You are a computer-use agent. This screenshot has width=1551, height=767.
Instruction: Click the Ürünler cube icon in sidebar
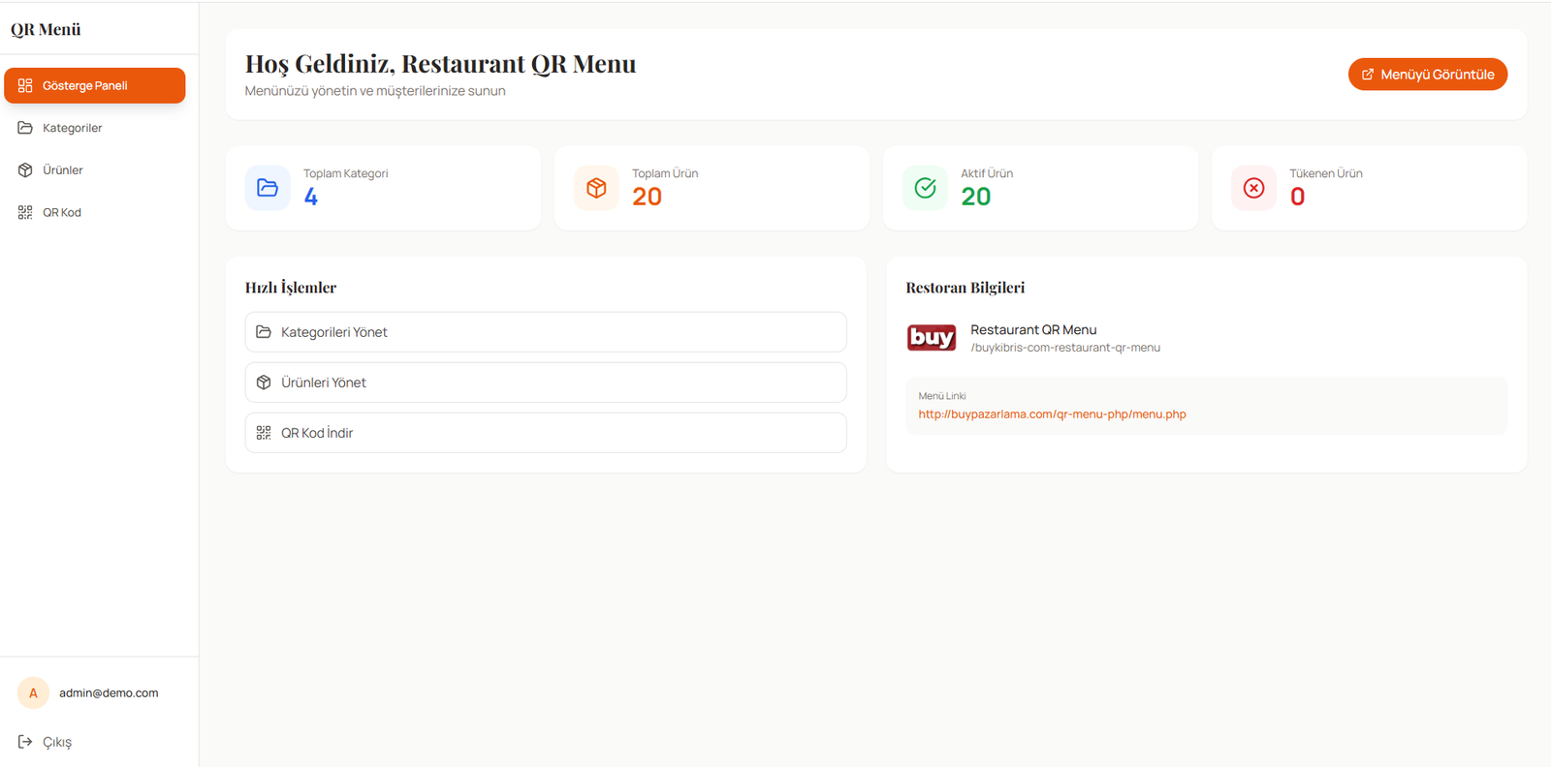click(x=25, y=170)
